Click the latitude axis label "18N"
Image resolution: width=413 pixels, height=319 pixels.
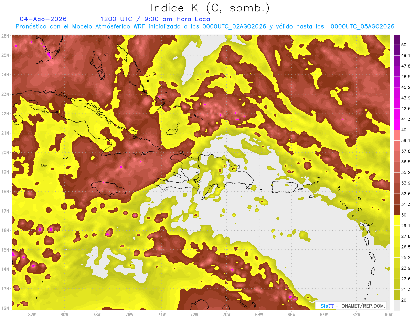[x=5, y=191]
